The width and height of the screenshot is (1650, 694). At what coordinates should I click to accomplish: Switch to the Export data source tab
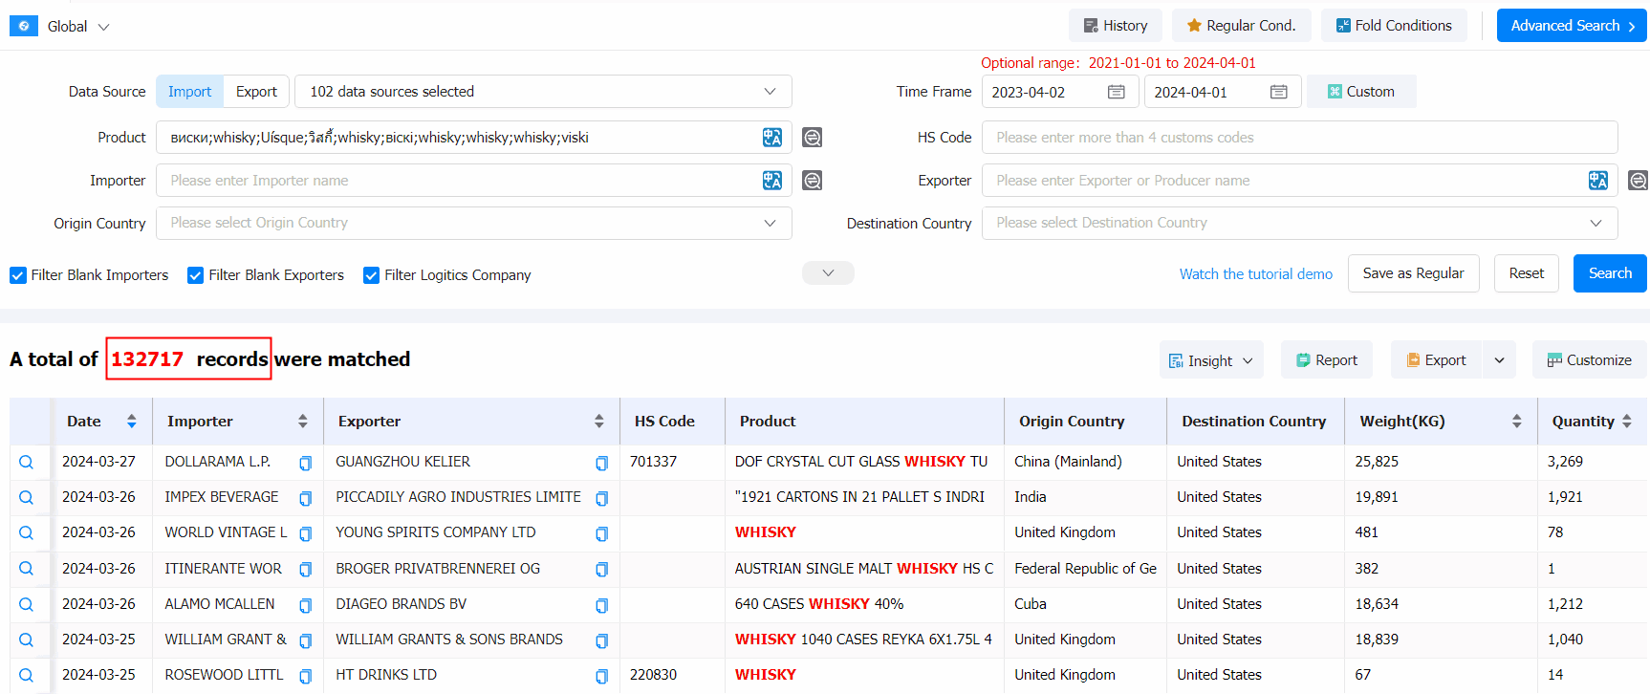pyautogui.click(x=256, y=92)
